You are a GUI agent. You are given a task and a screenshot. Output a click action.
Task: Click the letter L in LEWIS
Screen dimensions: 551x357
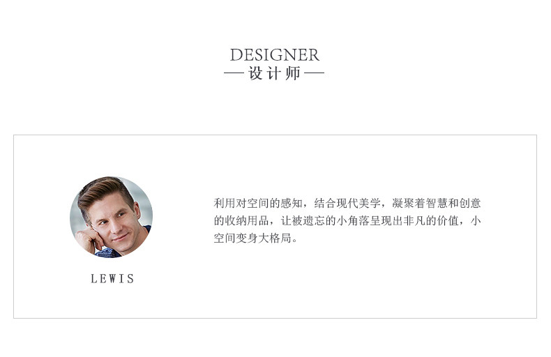point(94,279)
